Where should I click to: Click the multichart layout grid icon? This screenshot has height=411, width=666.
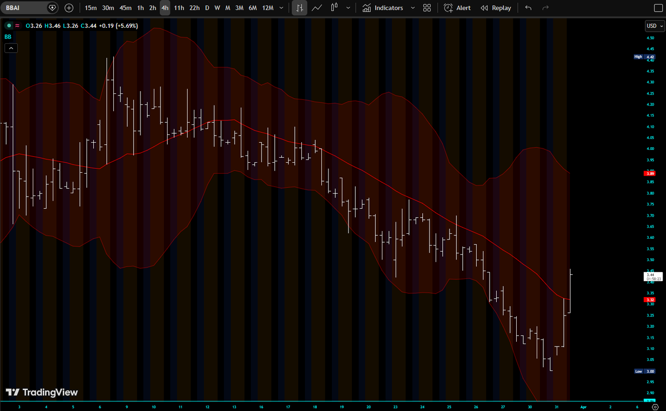[426, 8]
